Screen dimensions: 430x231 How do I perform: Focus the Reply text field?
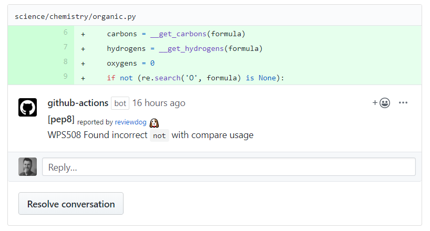click(x=229, y=167)
